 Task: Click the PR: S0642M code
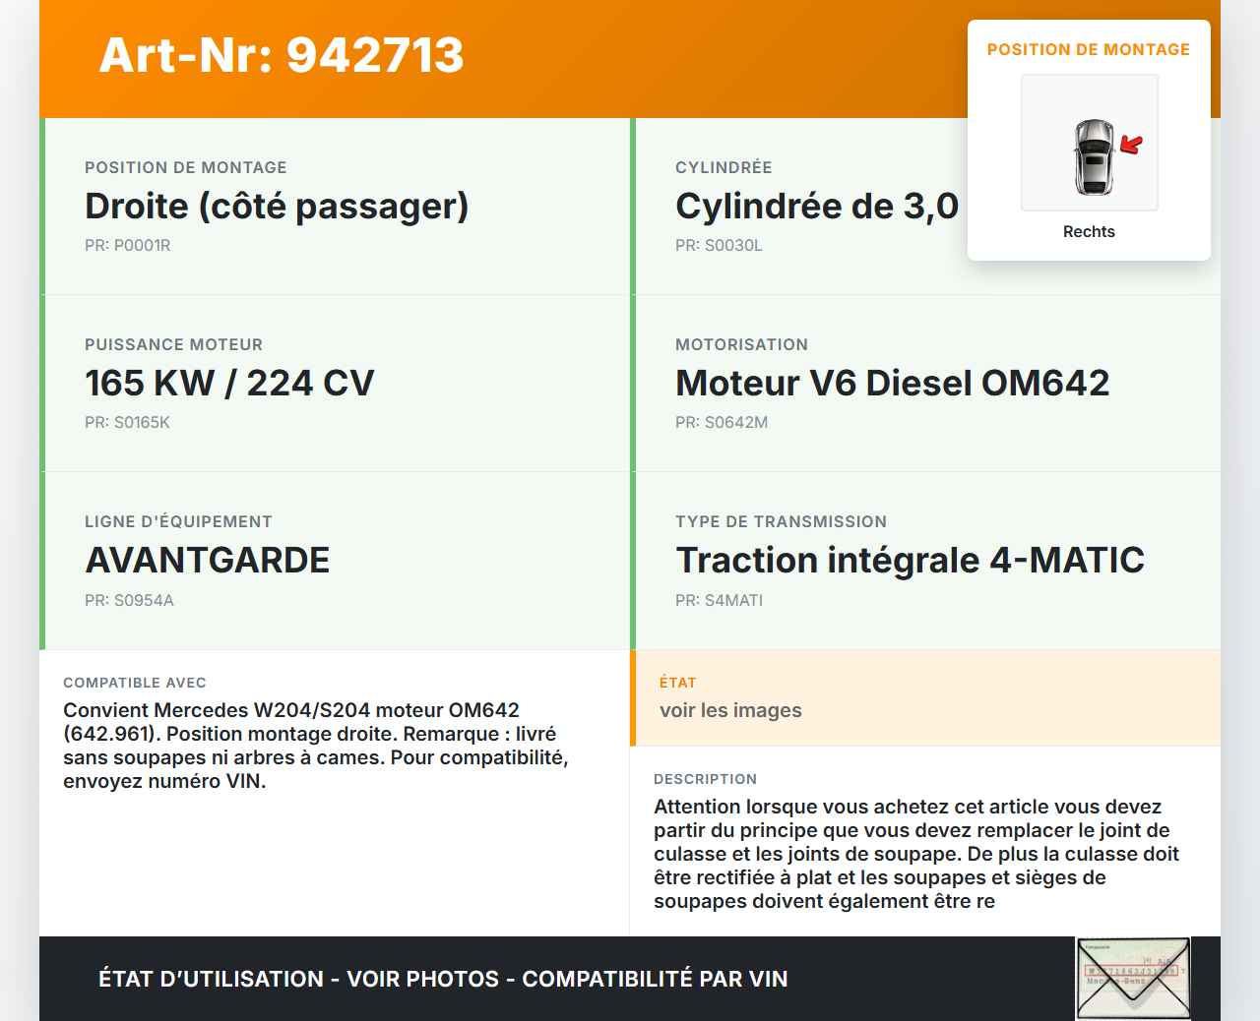(x=722, y=423)
